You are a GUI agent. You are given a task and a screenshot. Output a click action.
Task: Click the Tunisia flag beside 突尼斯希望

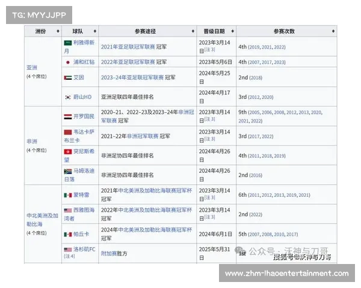68,152
